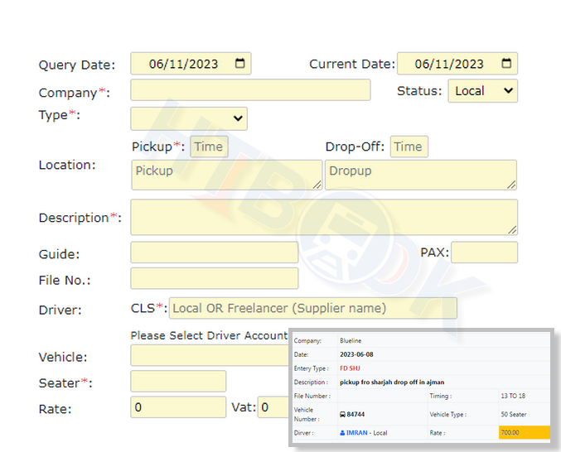Click the Description box resize handle
The image size is (561, 452).
point(512,229)
